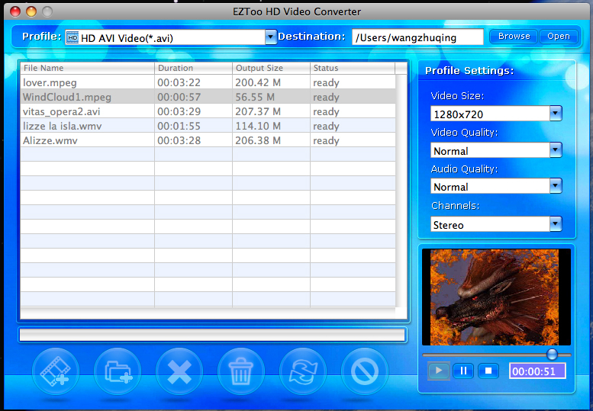Click the Browse button
Image resolution: width=593 pixels, height=411 pixels.
514,37
